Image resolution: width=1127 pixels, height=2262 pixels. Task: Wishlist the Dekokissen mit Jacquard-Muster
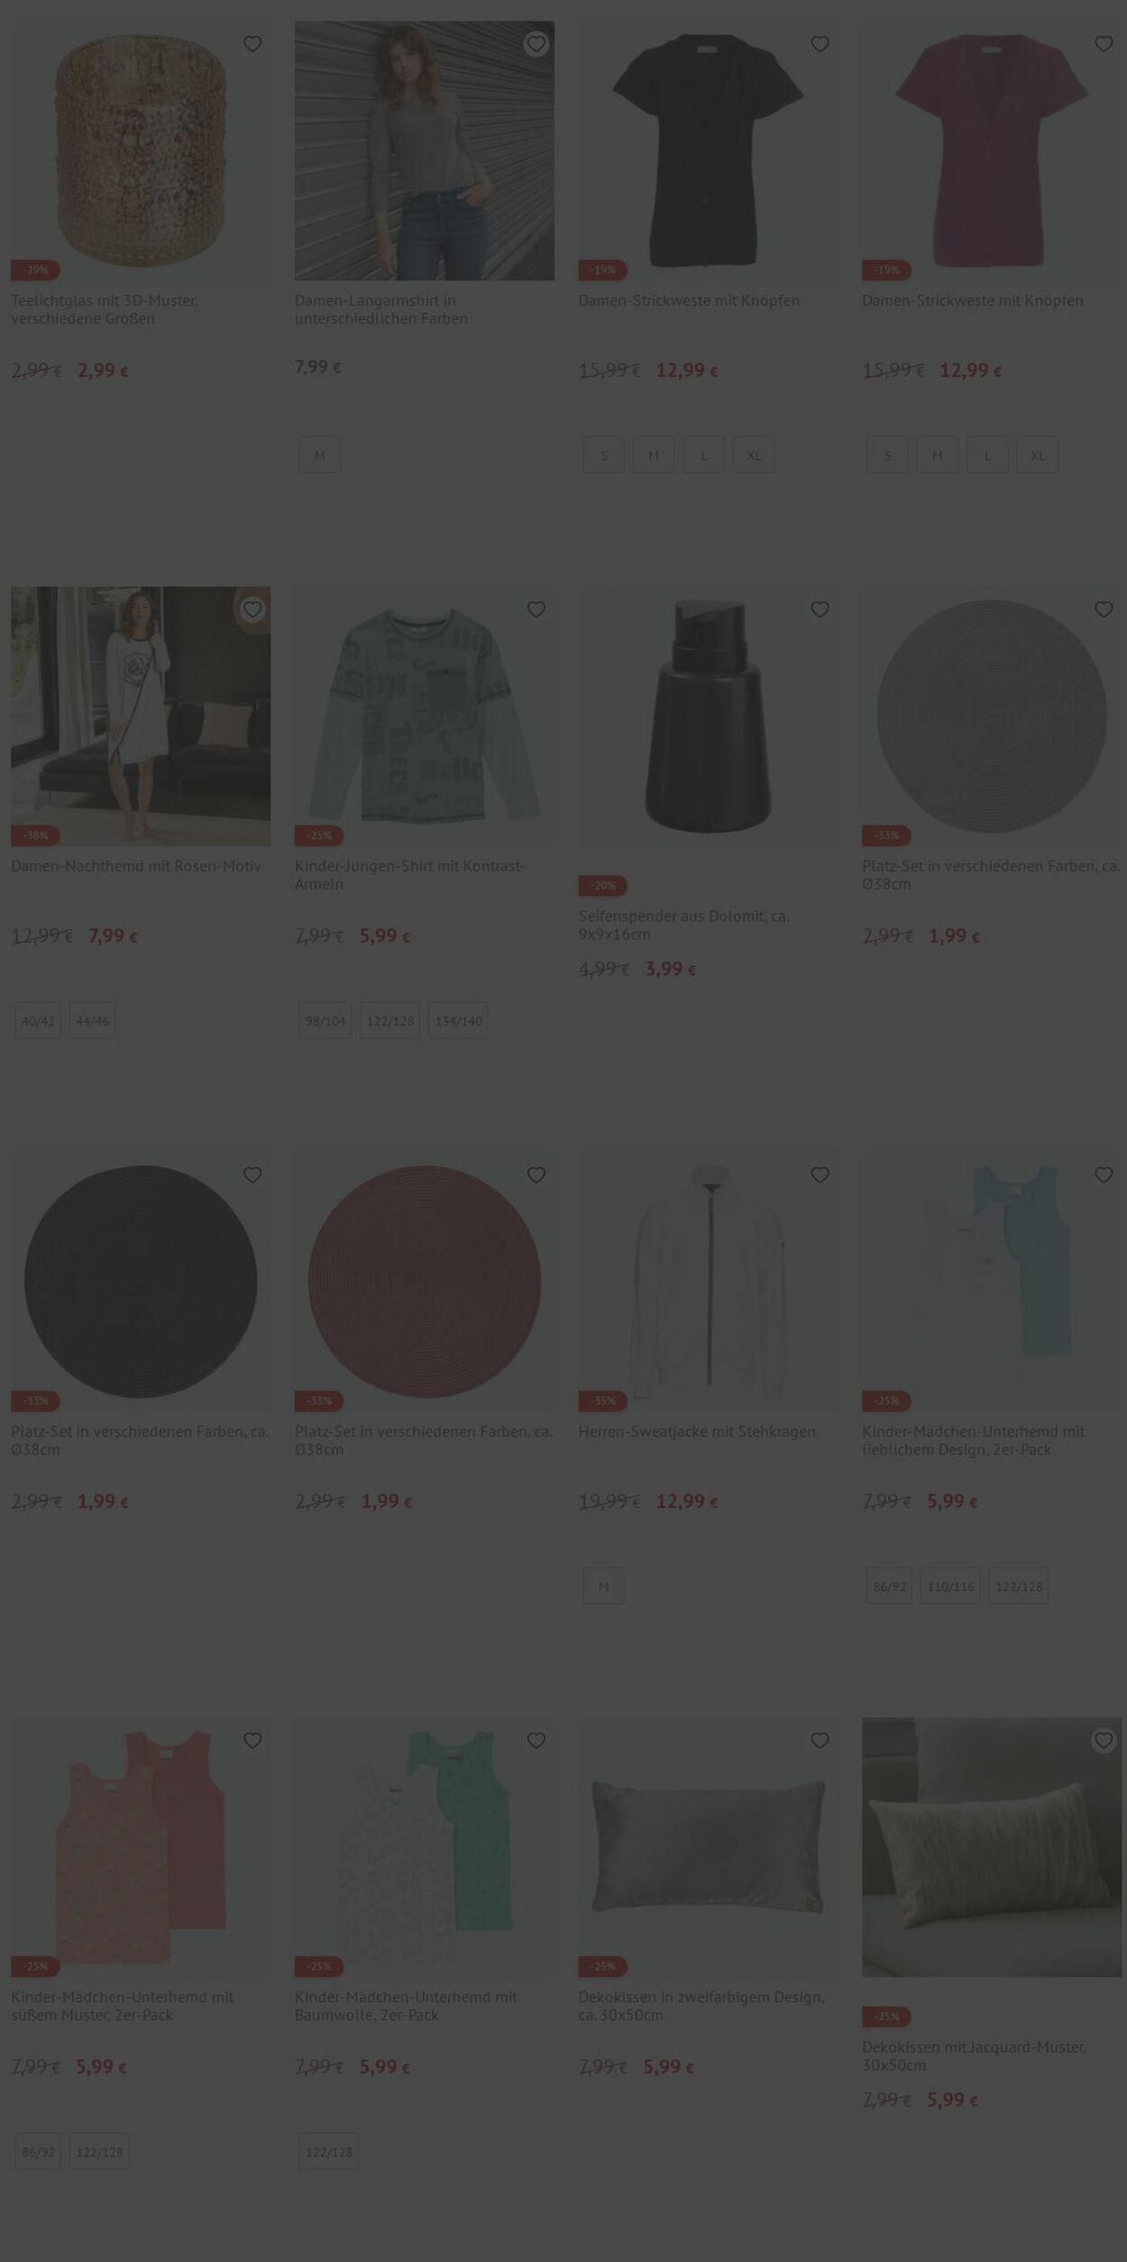pos(1104,1741)
